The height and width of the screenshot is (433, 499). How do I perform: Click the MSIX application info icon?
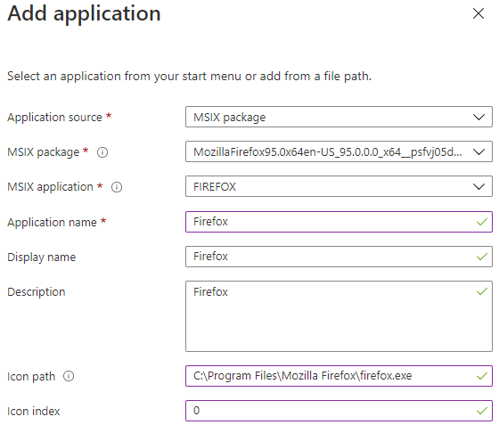click(117, 187)
